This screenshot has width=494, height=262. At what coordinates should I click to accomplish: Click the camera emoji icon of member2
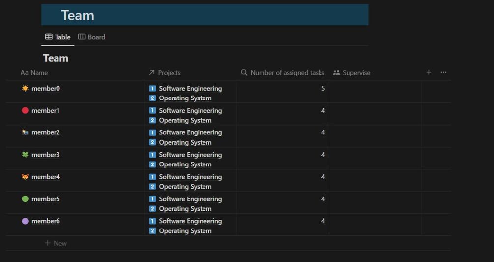[x=25, y=132]
